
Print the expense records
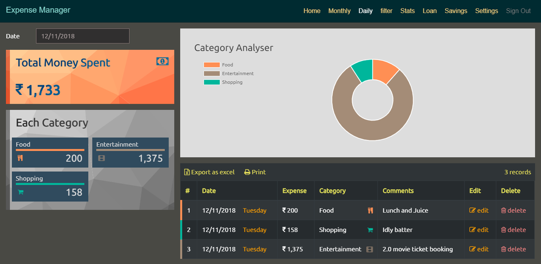[x=255, y=172]
